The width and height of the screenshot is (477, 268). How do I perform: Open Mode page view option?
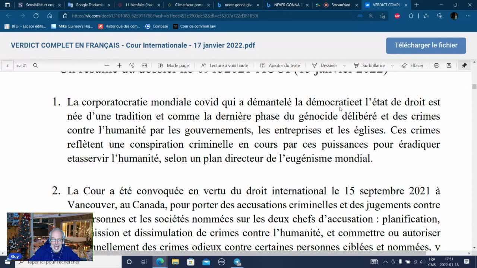tap(173, 66)
